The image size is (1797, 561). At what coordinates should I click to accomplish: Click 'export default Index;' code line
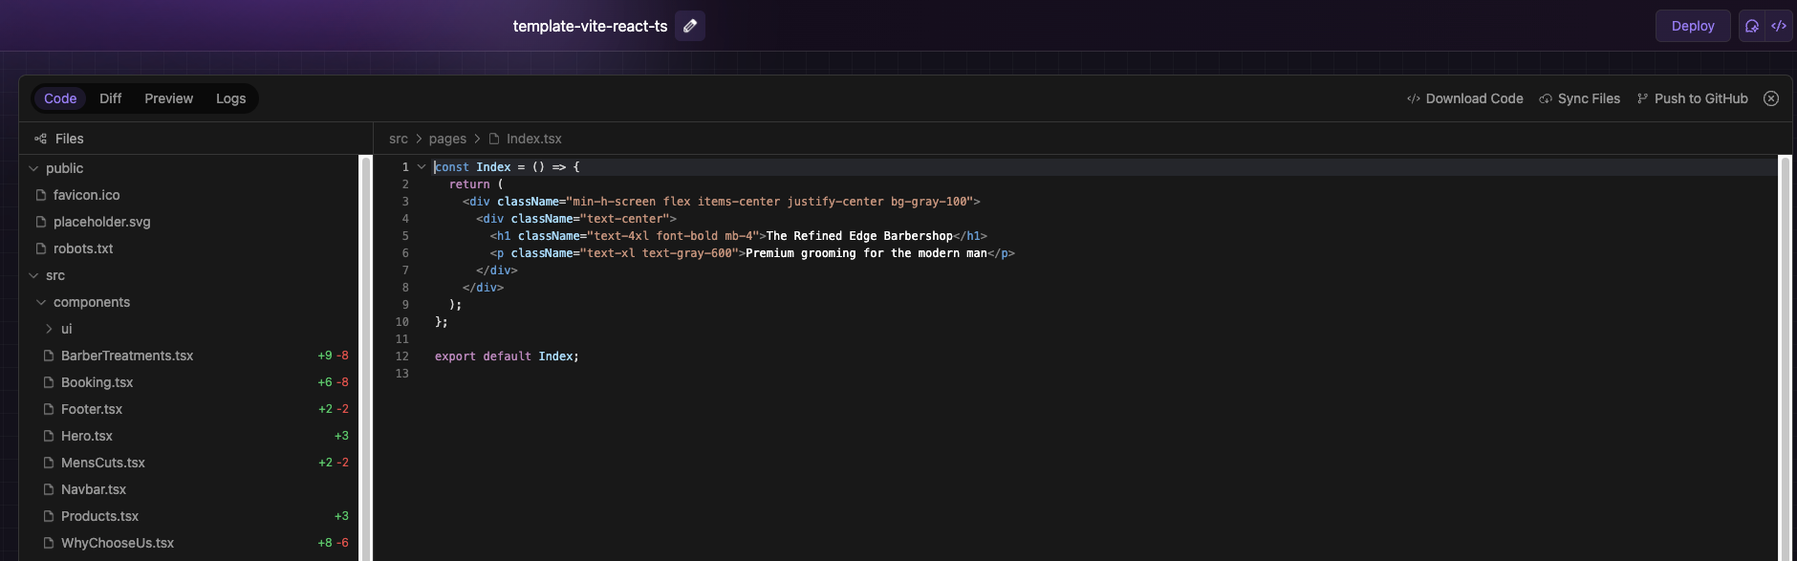pyautogui.click(x=507, y=356)
